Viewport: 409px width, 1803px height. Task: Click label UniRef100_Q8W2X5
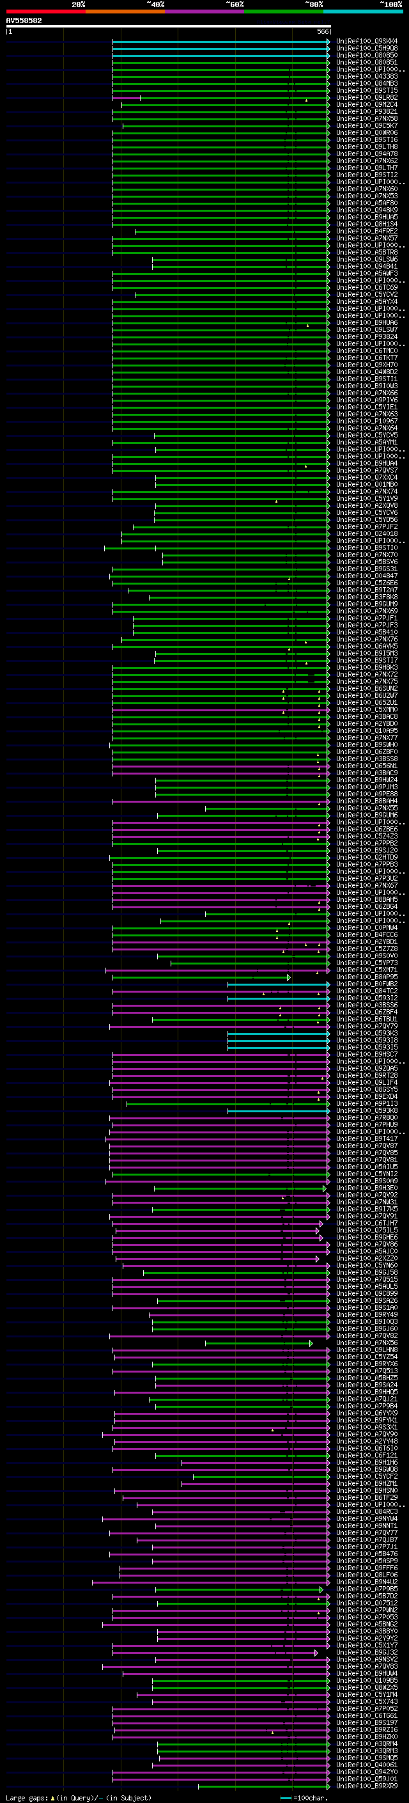pos(367,1687)
